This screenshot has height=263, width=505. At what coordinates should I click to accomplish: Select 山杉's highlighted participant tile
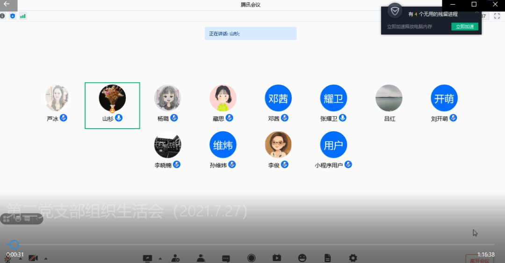[x=112, y=105]
